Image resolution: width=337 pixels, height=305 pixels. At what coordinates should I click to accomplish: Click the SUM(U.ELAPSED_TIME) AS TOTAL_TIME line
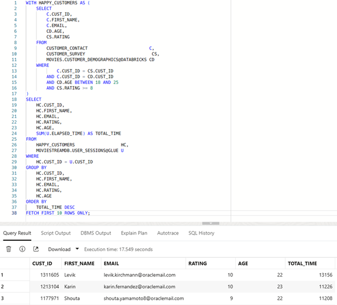[78, 133]
